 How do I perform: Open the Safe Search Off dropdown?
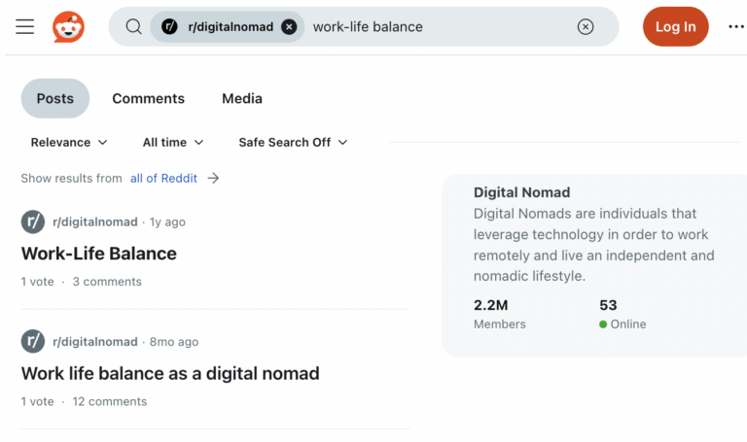click(x=293, y=142)
